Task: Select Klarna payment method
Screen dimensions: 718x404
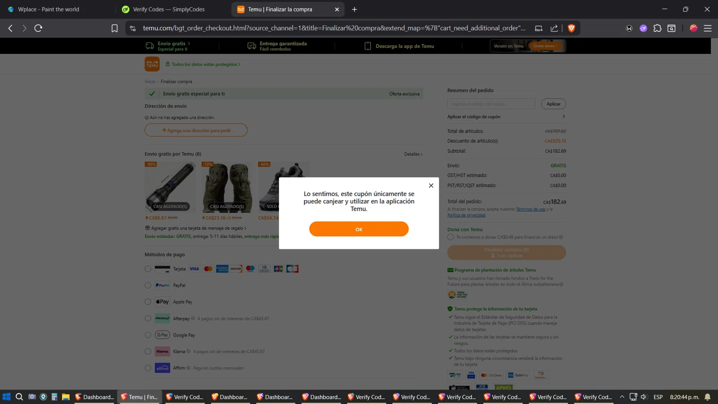Action: coord(148,351)
